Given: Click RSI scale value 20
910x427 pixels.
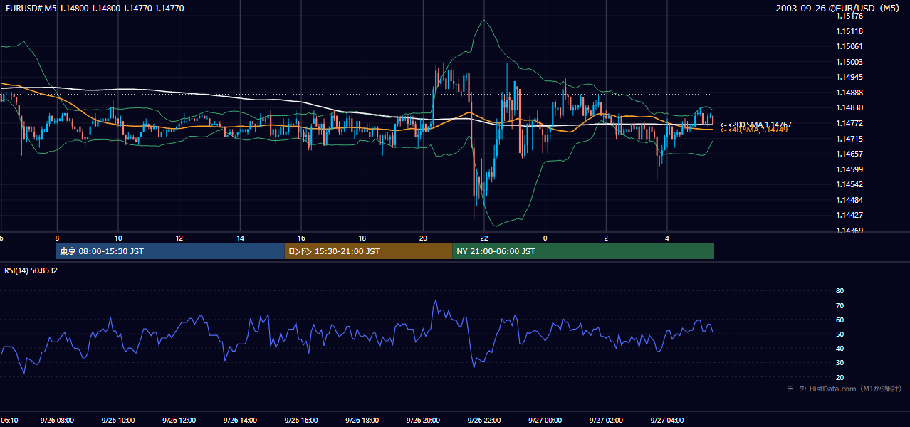Looking at the screenshot, I should [x=840, y=377].
